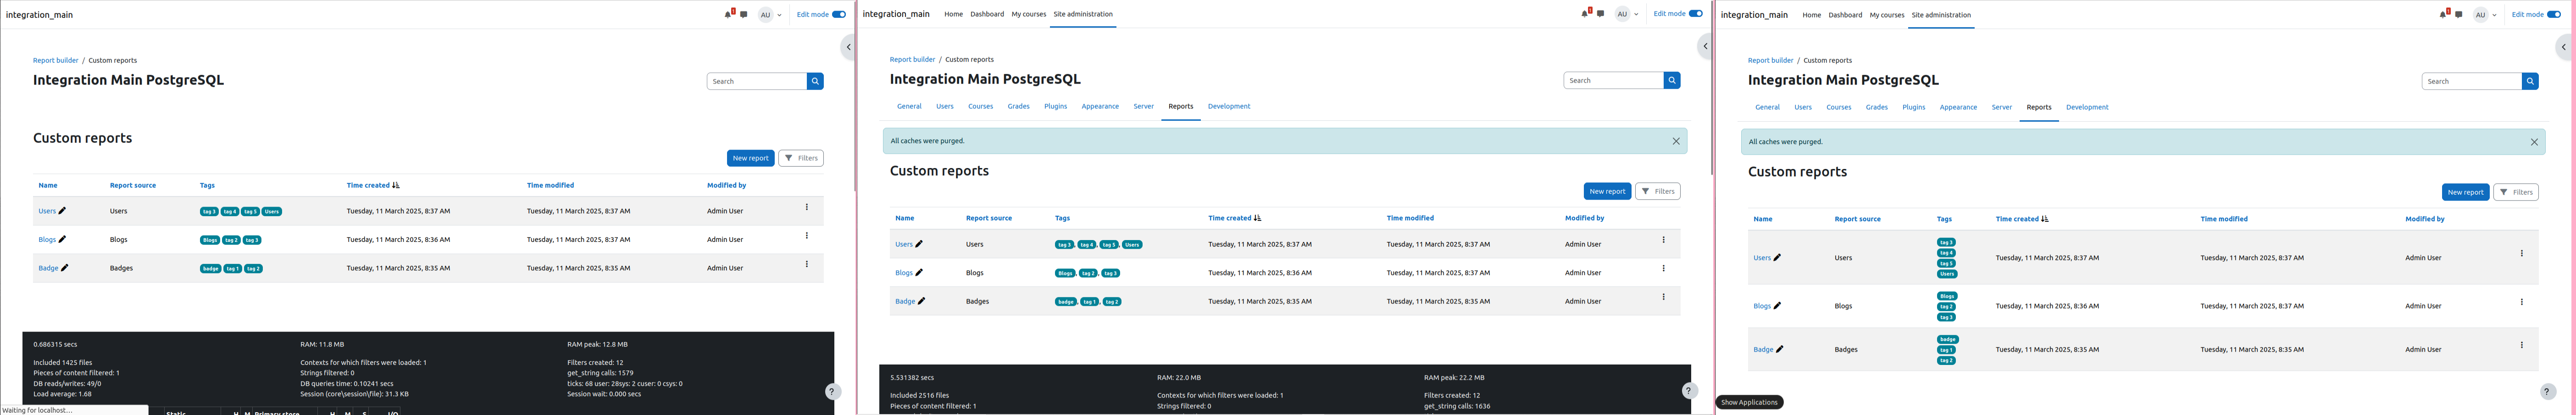Click the search magnifier button in left window

(x=815, y=81)
